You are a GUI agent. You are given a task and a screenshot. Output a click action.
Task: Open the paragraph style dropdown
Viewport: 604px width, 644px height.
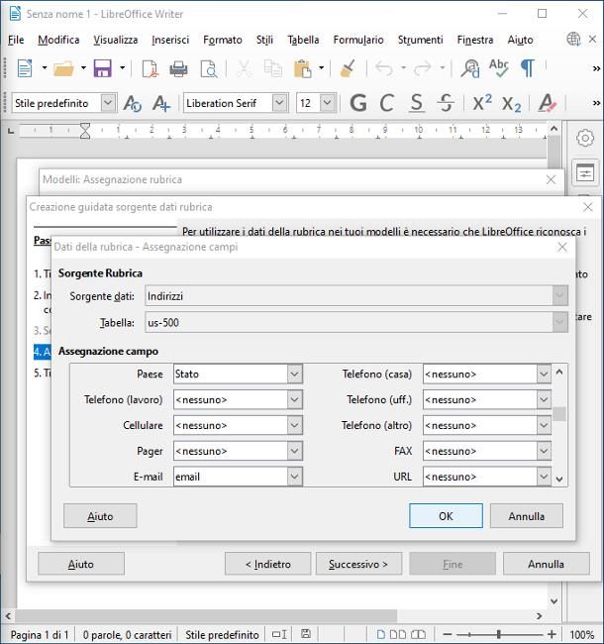108,103
